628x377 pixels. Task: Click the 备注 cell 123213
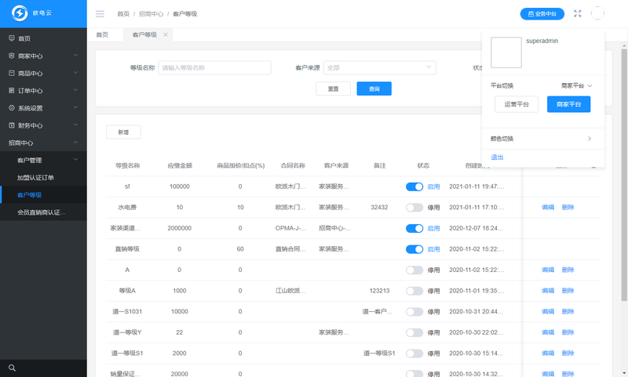[x=379, y=291]
